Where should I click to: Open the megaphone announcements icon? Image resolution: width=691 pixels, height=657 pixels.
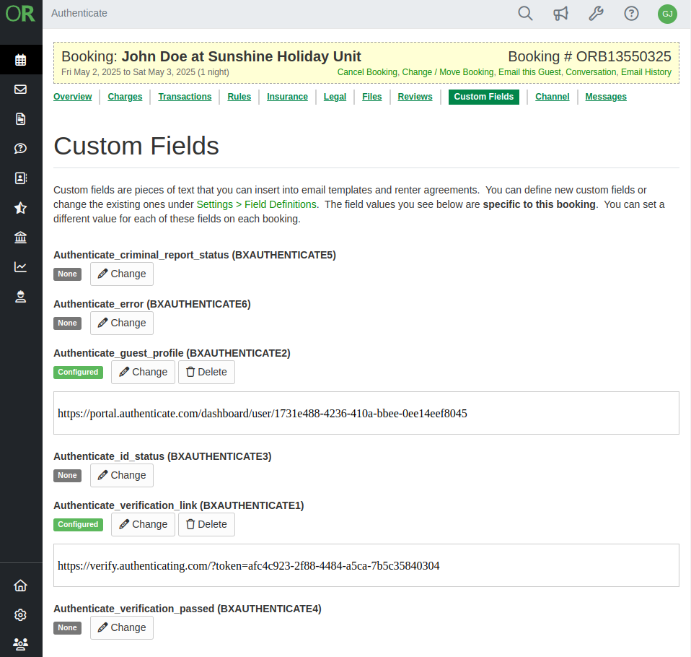560,14
